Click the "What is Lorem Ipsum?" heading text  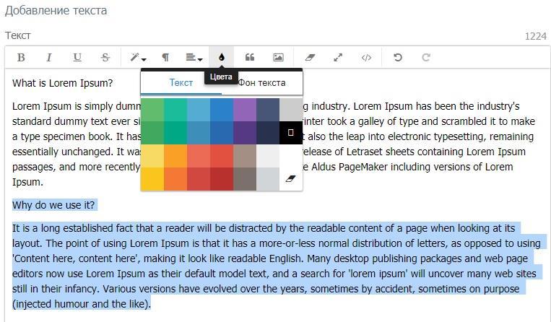pos(62,83)
